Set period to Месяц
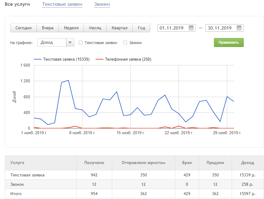 tap(95, 28)
